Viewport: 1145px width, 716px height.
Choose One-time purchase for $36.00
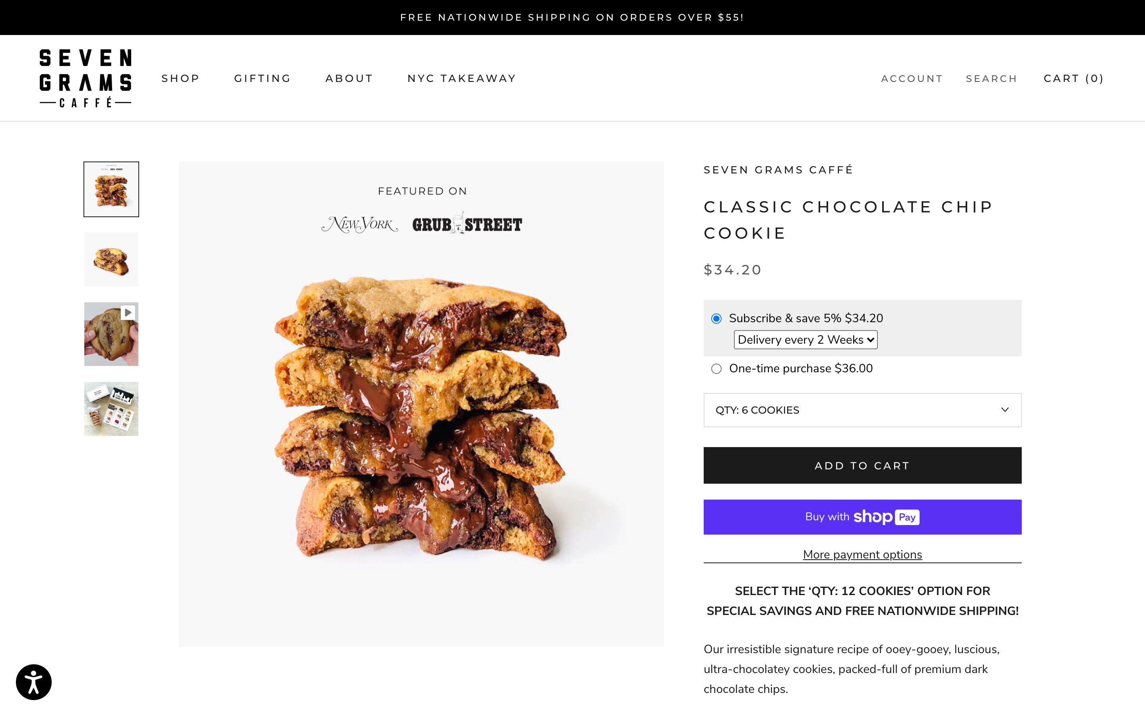716,368
